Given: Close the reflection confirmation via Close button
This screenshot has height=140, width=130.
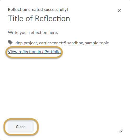Looking at the screenshot, I should [x=21, y=127].
